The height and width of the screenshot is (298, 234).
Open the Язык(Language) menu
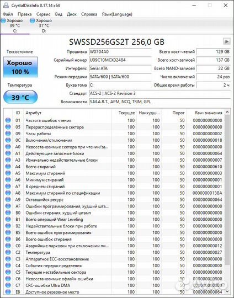(x=117, y=14)
